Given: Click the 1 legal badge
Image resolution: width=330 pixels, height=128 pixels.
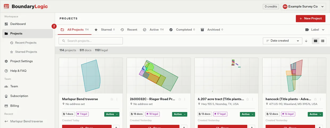Looking at the screenshot, I should pos(82,114).
